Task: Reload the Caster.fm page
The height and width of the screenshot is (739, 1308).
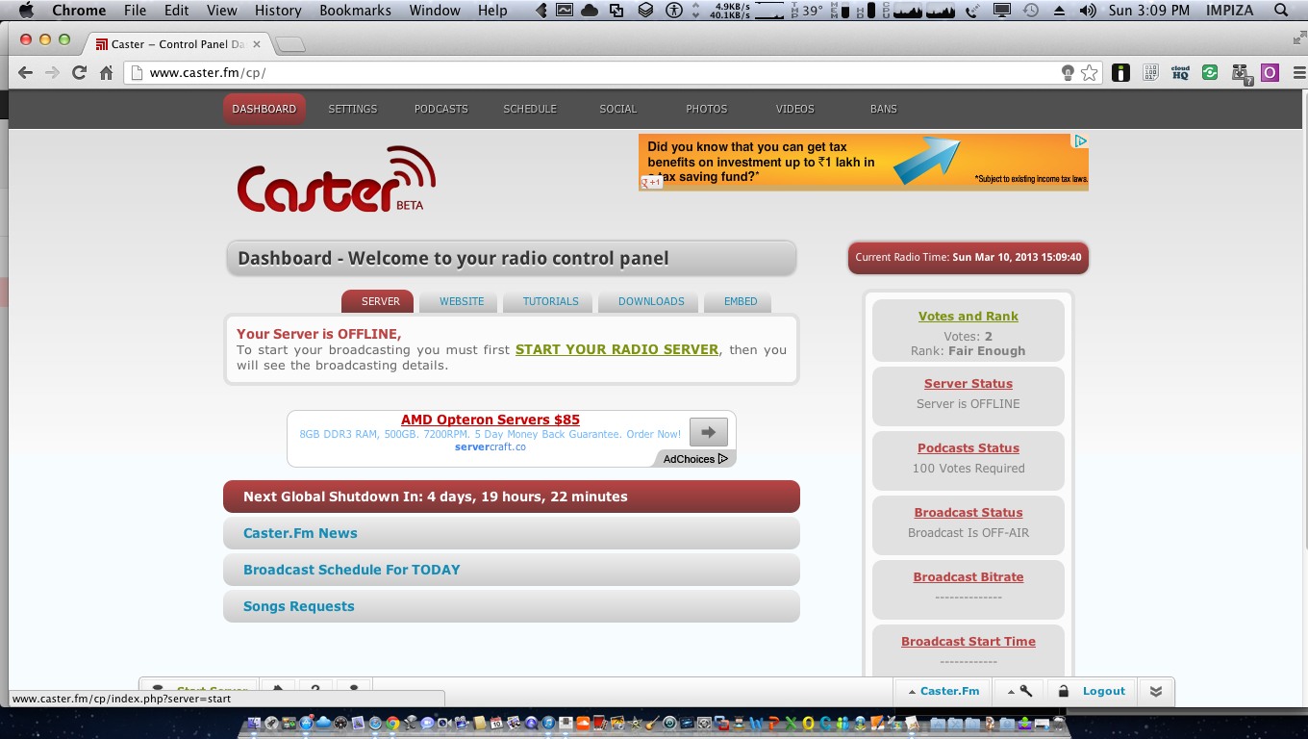Action: pos(80,72)
